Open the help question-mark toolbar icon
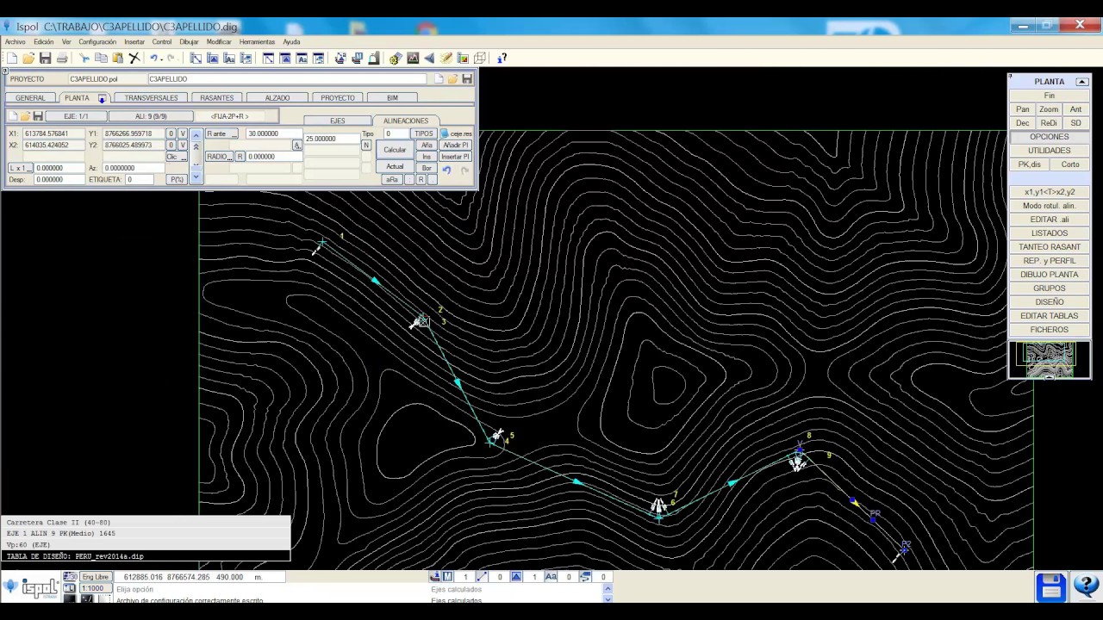Screen dimensions: 1103x620 (502, 59)
